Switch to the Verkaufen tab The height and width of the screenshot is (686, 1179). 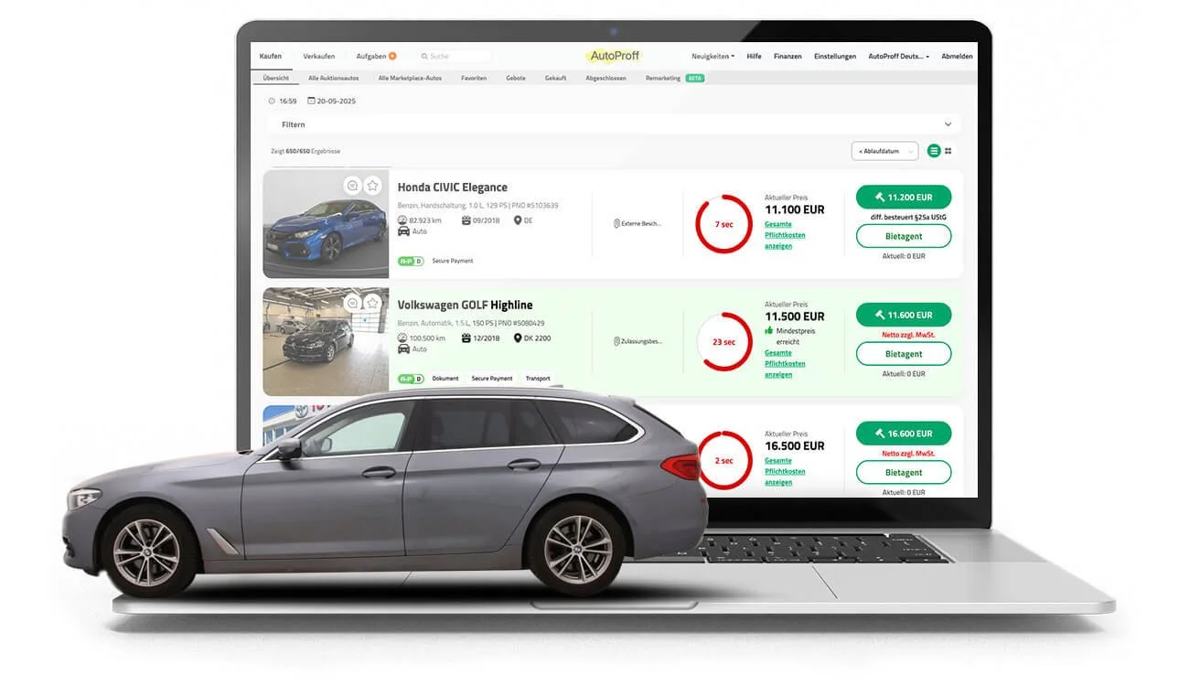click(x=319, y=56)
